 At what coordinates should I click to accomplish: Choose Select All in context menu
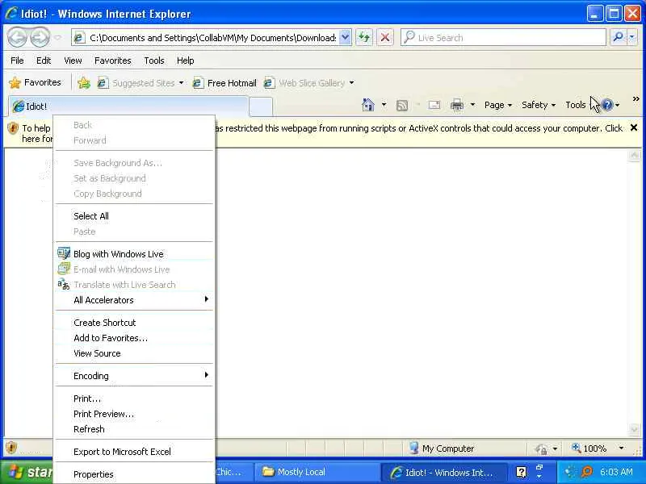click(x=134, y=216)
